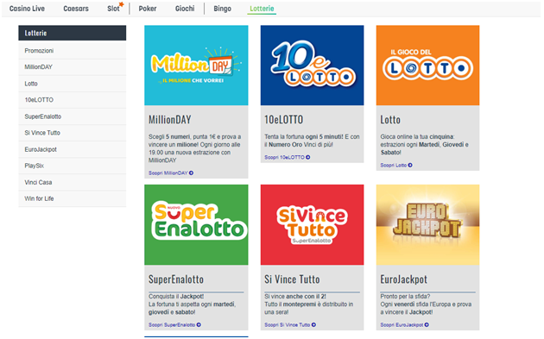Follow the Scopri Si Vince Tutto link
544x339 pixels.
pyautogui.click(x=287, y=325)
